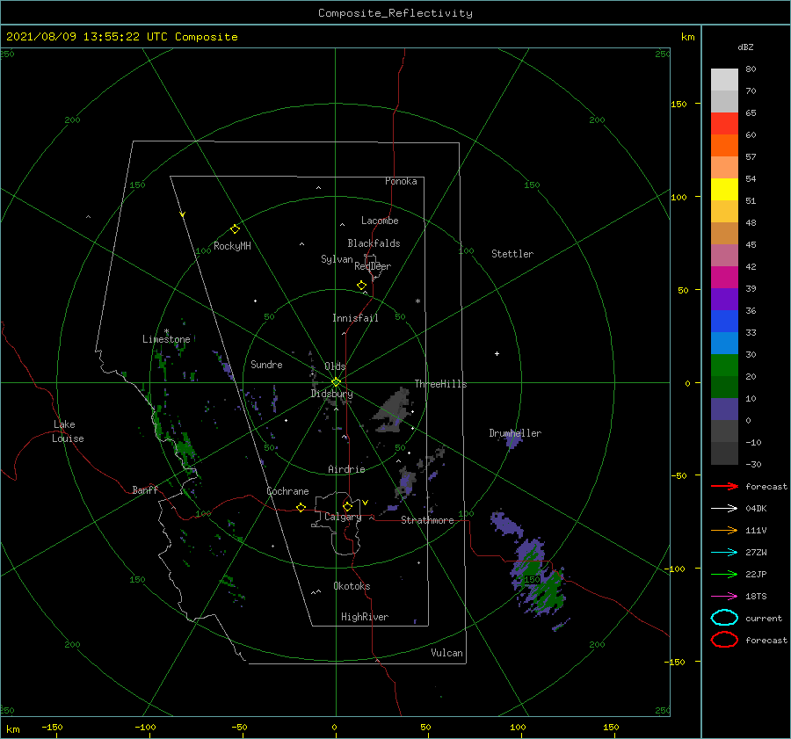Click the RedDeer city label
Image resolution: width=791 pixels, height=739 pixels.
pyautogui.click(x=373, y=266)
